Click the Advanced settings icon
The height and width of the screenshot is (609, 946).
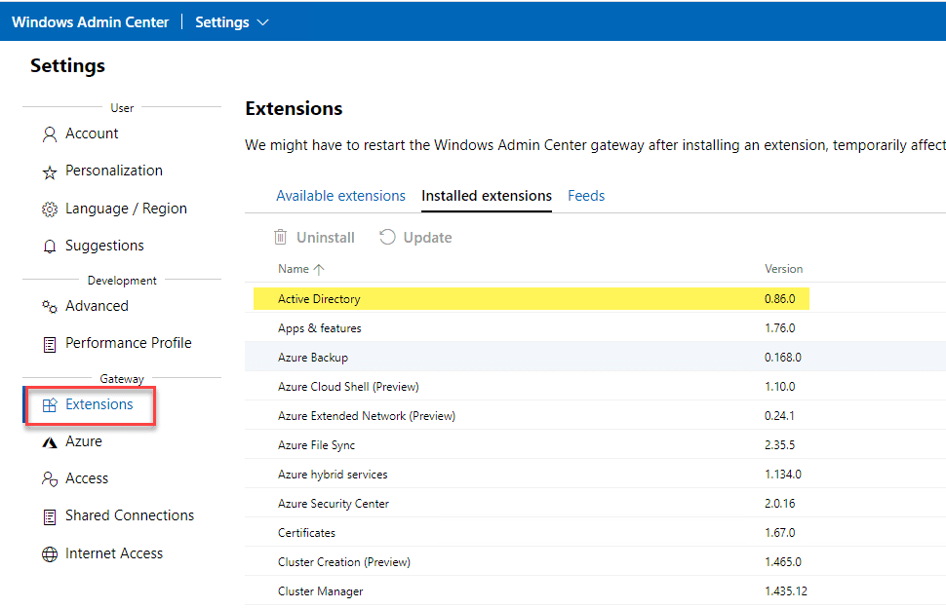[50, 307]
